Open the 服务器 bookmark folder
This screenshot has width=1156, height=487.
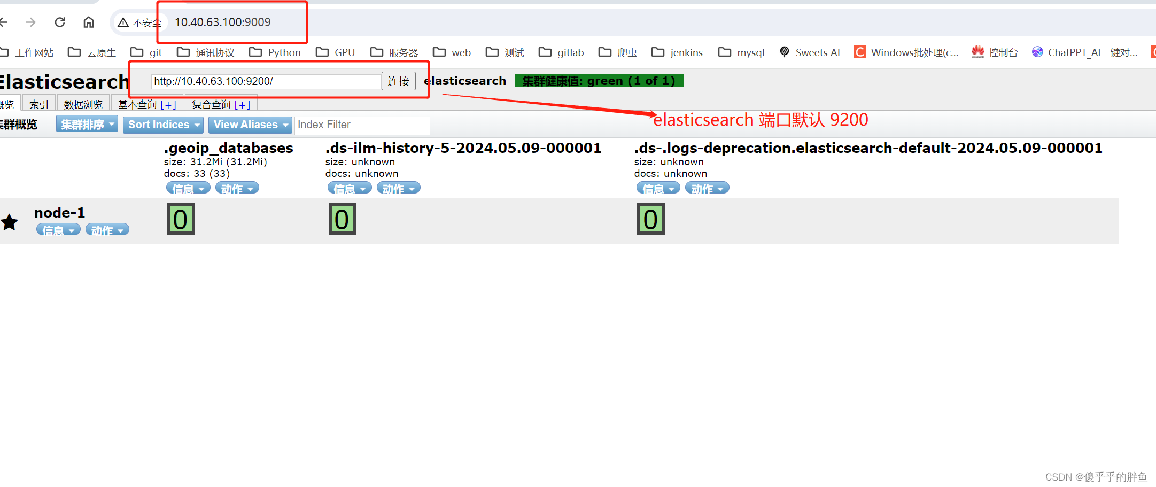(394, 52)
